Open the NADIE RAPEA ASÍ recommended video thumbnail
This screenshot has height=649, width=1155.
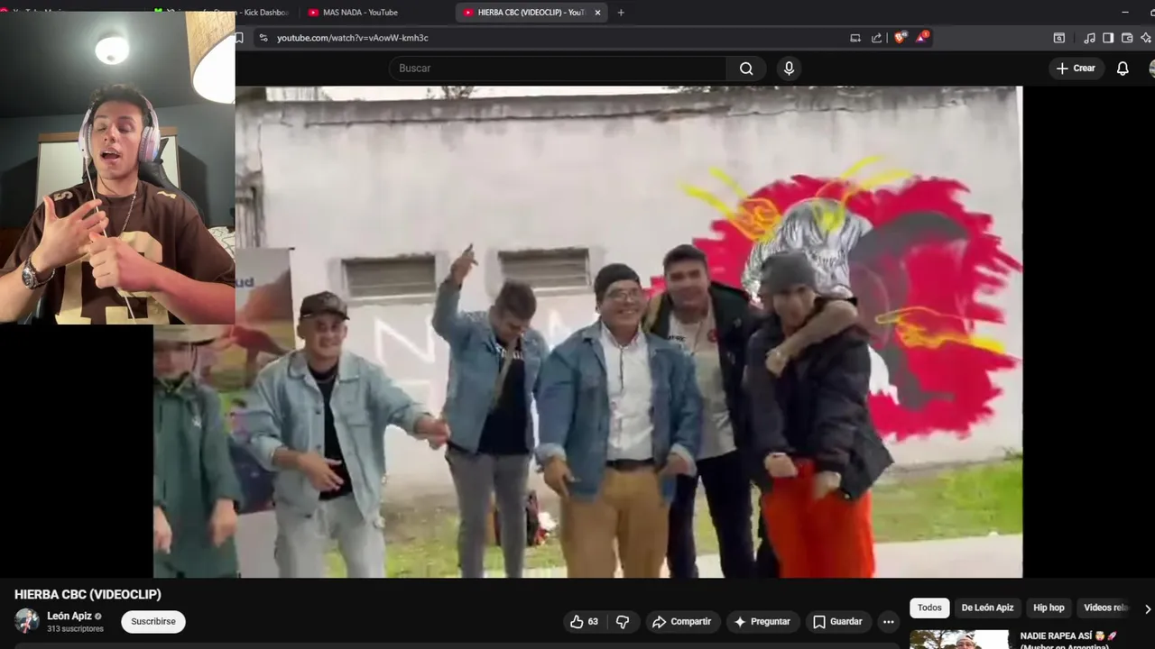pos(959,639)
